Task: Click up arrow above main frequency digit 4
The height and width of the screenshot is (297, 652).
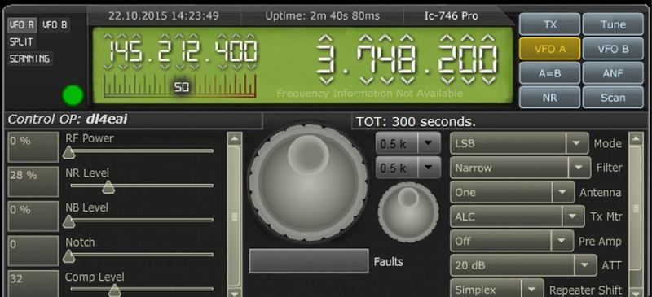Action: point(386,37)
